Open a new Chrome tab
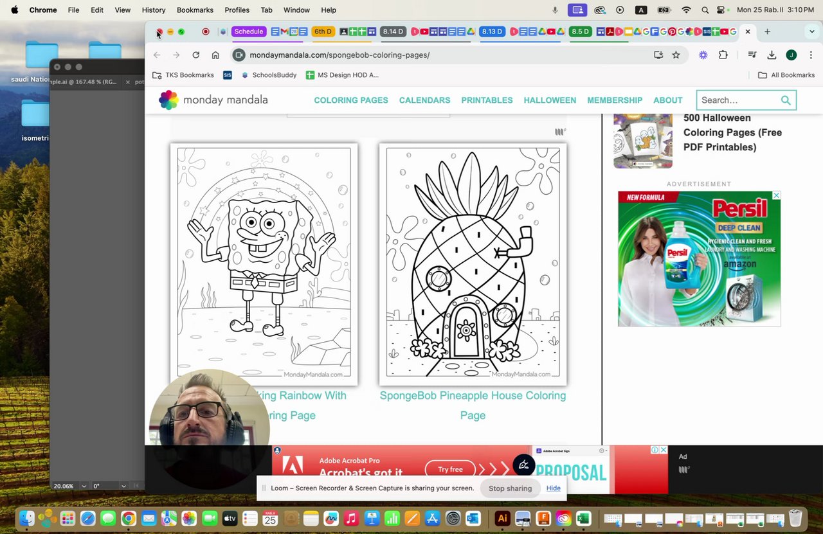 pos(767,31)
